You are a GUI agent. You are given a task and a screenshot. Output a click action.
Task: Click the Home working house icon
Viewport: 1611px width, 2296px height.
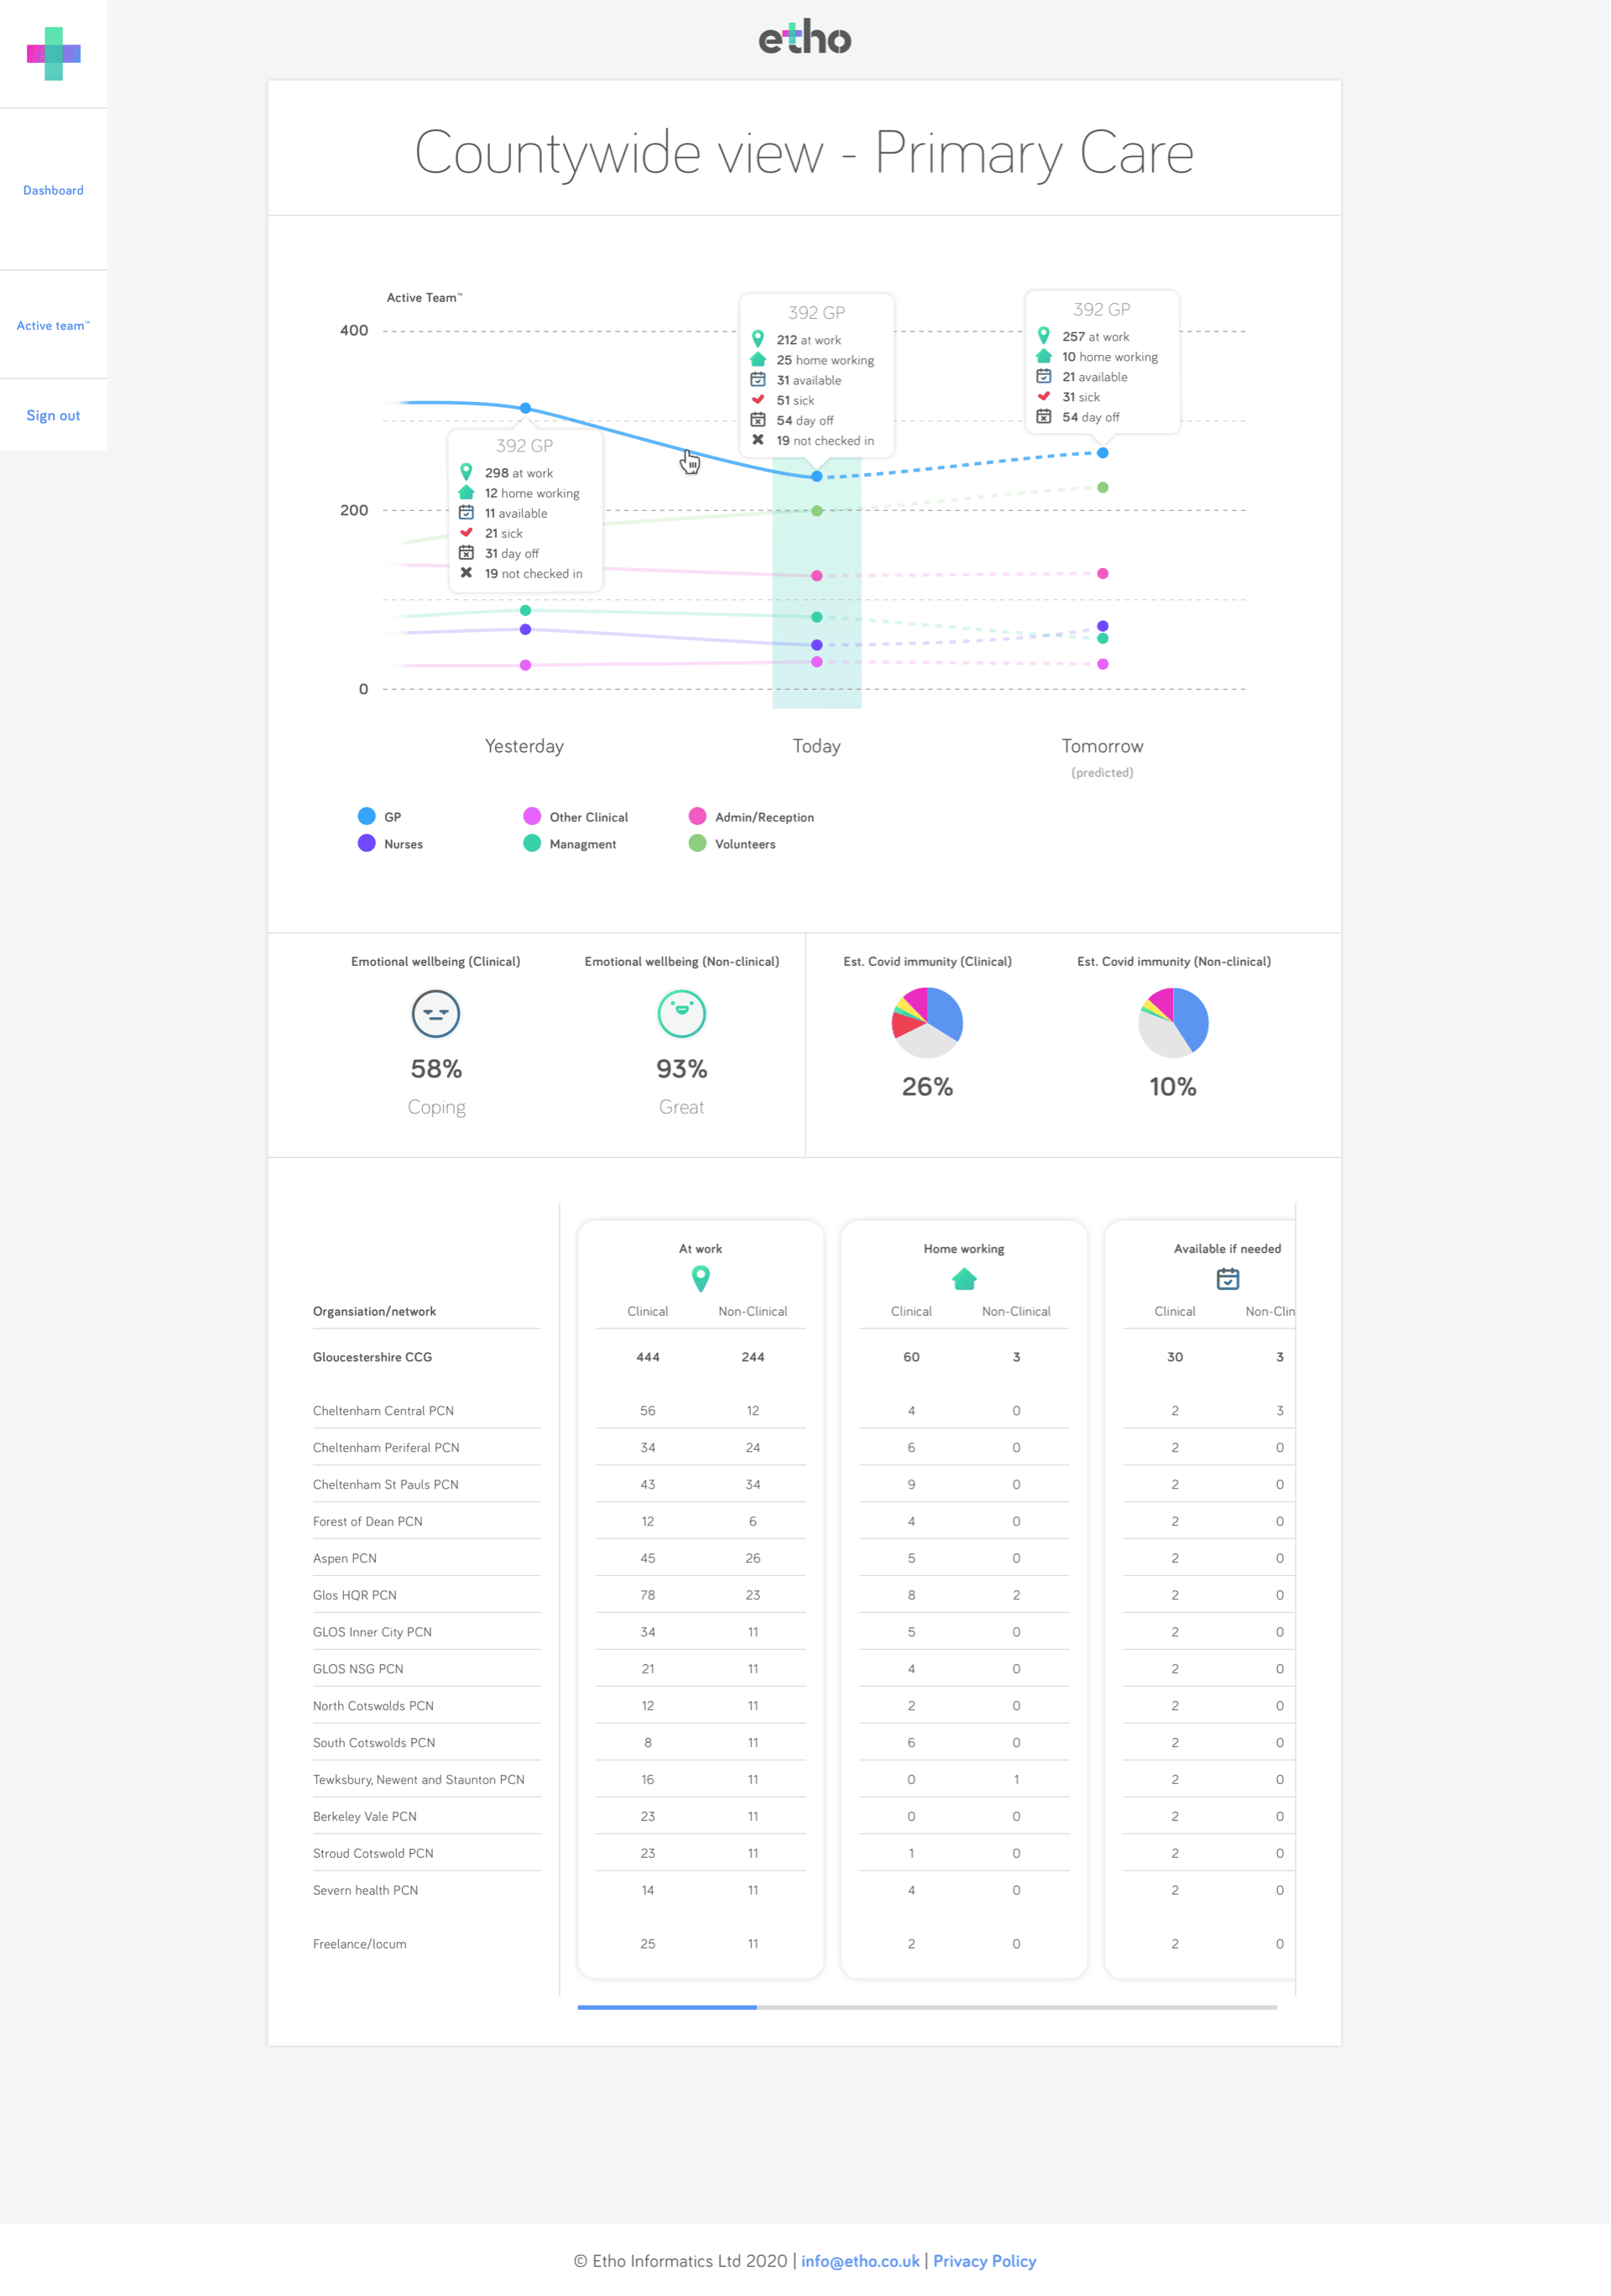click(x=964, y=1278)
